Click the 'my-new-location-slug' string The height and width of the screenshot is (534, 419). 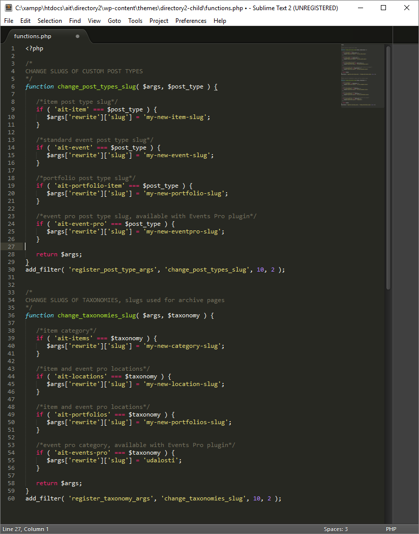pyautogui.click(x=182, y=384)
